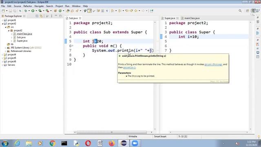The image size is (261, 147).
Task: Open dropdown arrow next to Coverage icon
Action: [44, 11]
